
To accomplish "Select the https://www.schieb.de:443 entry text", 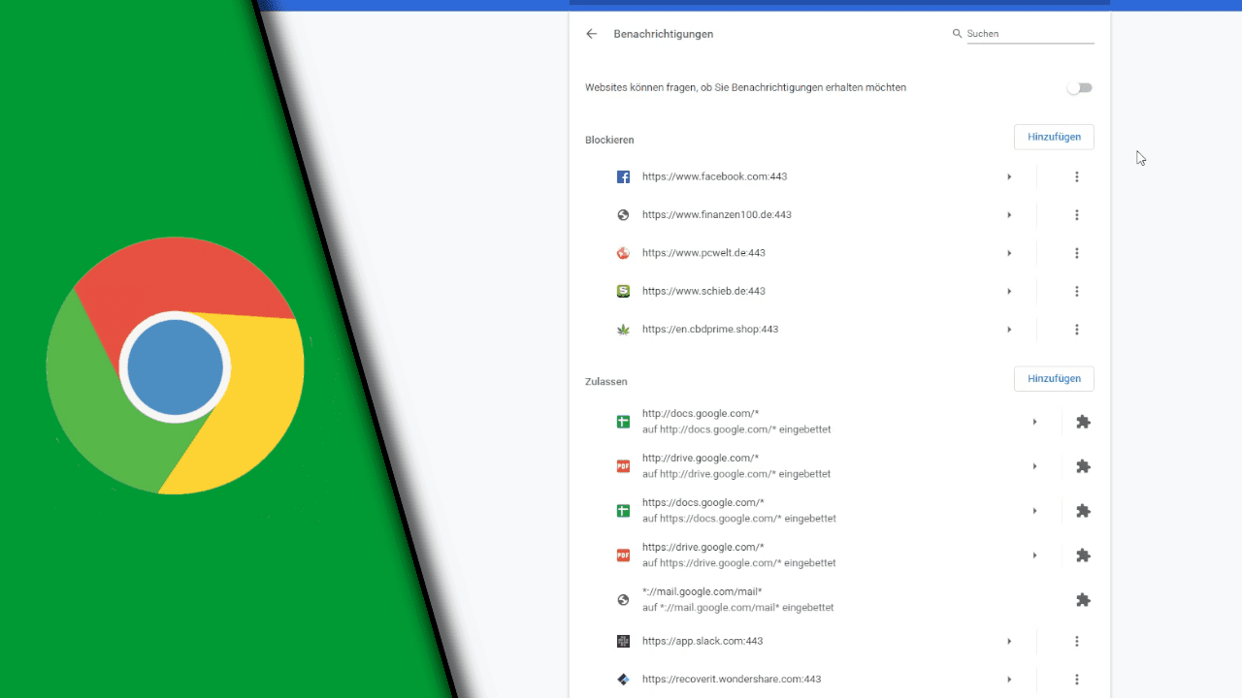I will pyautogui.click(x=703, y=291).
